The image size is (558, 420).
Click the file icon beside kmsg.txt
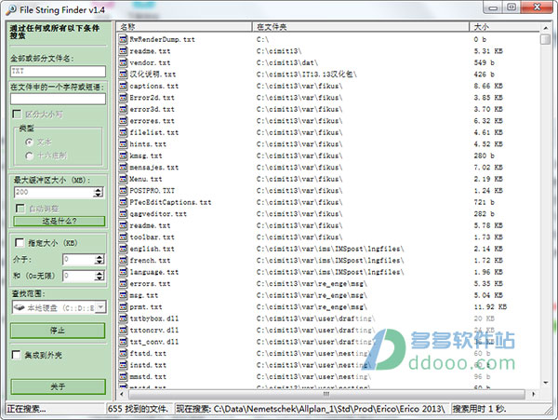click(123, 156)
